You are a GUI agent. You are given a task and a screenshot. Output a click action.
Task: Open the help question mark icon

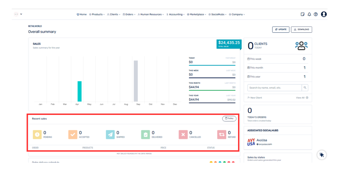click(x=316, y=14)
